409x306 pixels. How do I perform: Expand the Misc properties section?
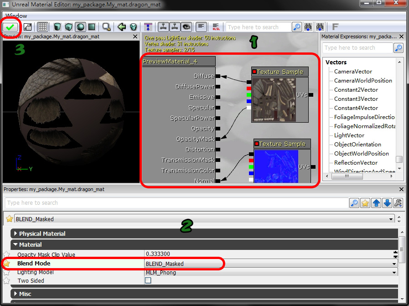(25, 294)
